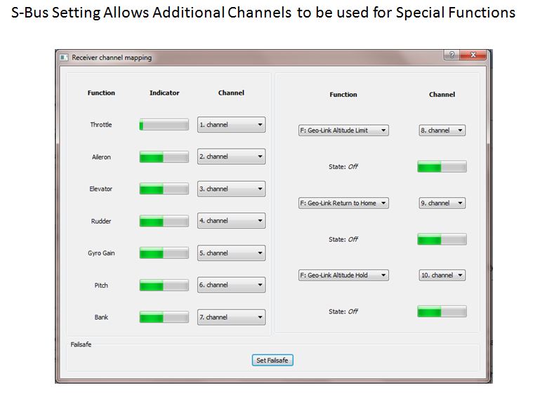Open the Geo-Link Altitude Hold function dropdown
Viewport: 547px width, 404px height.
pyautogui.click(x=343, y=276)
